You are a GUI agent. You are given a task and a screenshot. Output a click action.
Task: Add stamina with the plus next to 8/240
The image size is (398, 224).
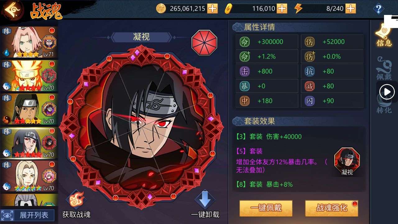click(x=351, y=8)
